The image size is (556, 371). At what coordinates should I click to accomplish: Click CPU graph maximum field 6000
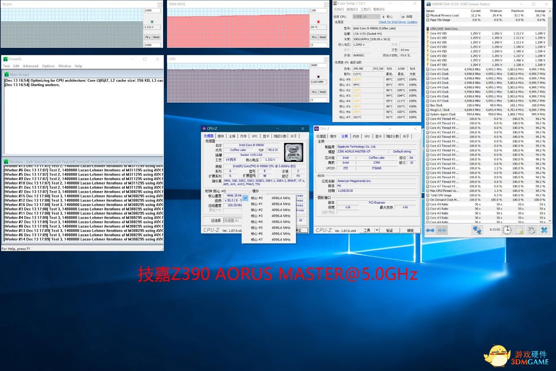pyautogui.click(x=318, y=65)
